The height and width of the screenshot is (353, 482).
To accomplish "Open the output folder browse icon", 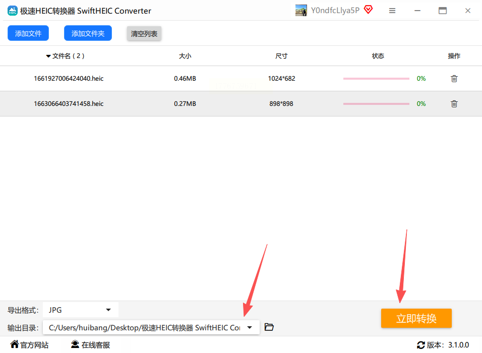I will click(269, 327).
